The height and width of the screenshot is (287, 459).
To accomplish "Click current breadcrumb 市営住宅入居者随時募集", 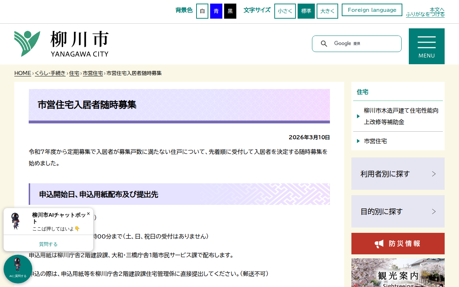I will (134, 73).
